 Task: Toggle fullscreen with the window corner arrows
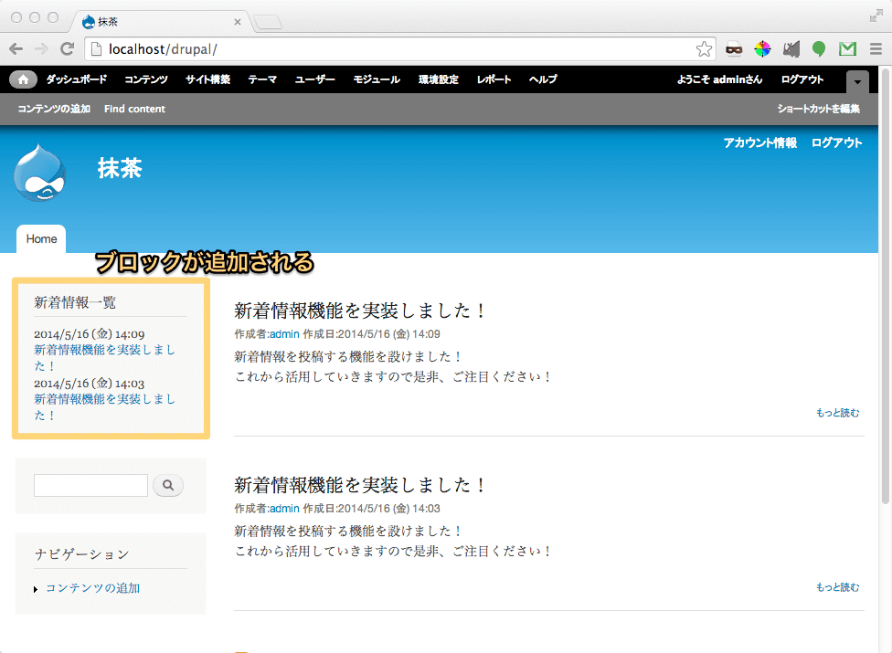coord(876,16)
